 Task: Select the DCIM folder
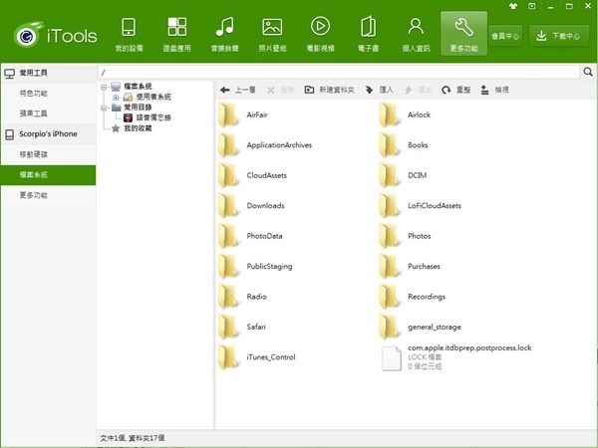click(x=417, y=175)
